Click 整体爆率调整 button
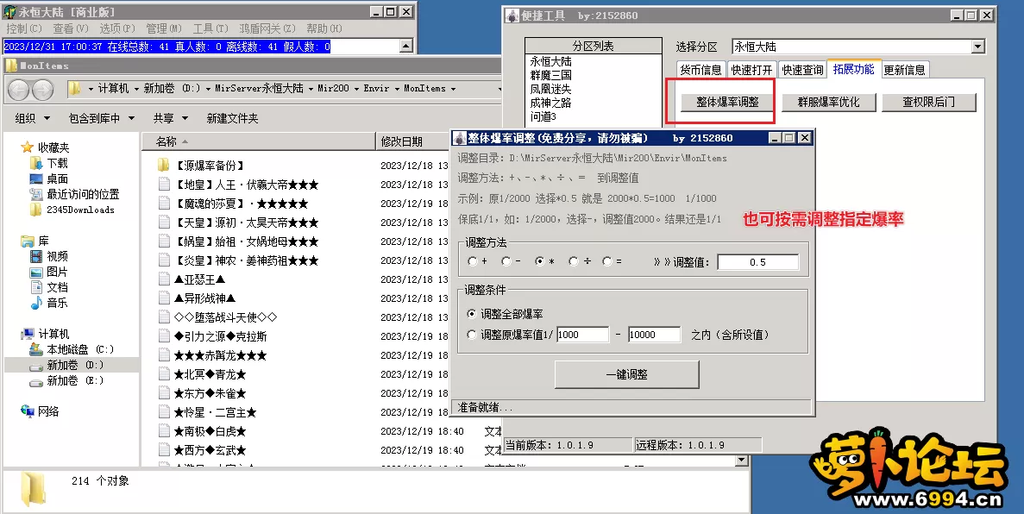This screenshot has height=514, width=1024. (727, 102)
